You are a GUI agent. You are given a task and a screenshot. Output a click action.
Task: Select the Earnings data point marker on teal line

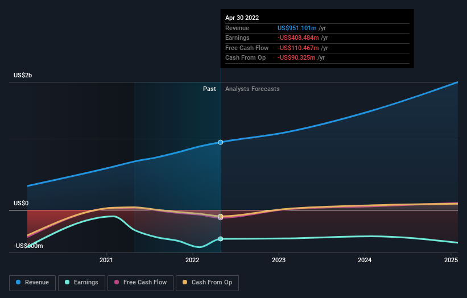pyautogui.click(x=220, y=239)
